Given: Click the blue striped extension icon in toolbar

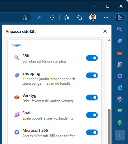Looking at the screenshot, I should click(x=39, y=17).
